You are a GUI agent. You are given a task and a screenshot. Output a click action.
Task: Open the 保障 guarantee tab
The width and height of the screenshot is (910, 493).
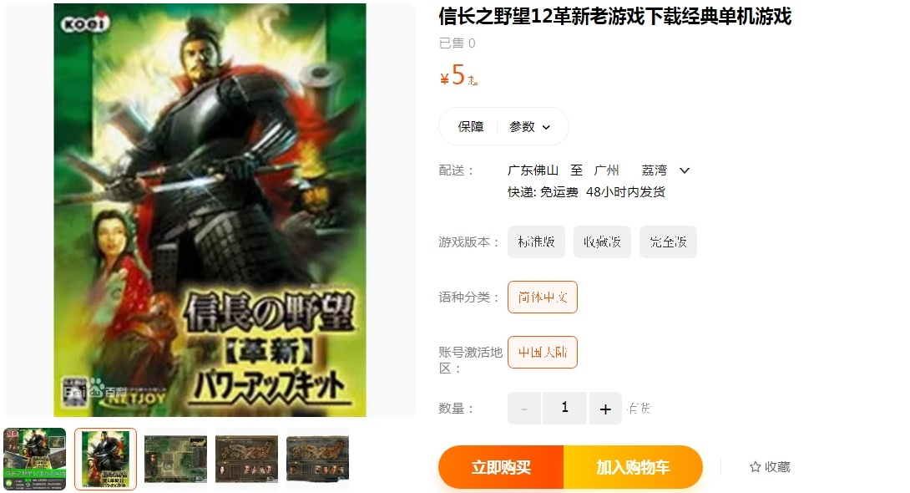(471, 126)
